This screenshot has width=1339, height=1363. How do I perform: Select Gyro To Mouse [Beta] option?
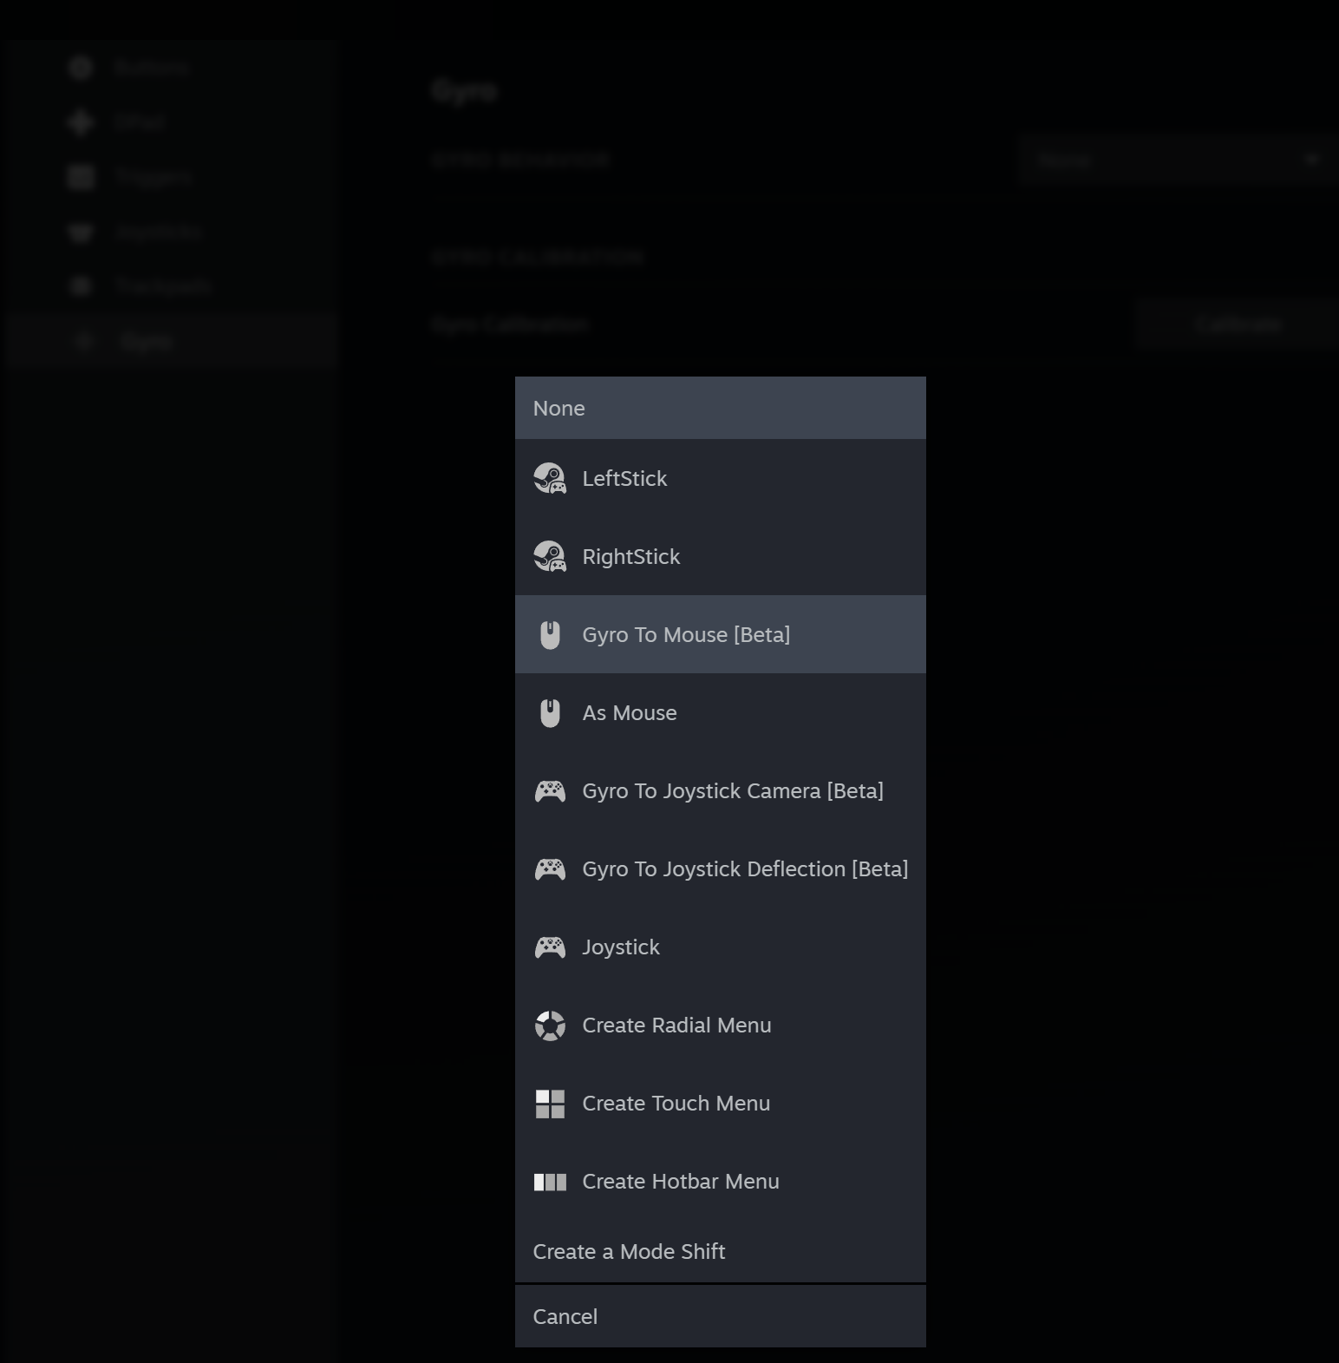[720, 634]
